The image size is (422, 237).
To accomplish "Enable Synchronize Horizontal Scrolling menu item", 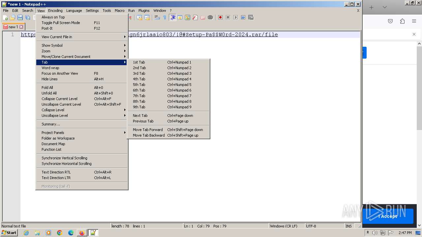I will click(82, 164).
